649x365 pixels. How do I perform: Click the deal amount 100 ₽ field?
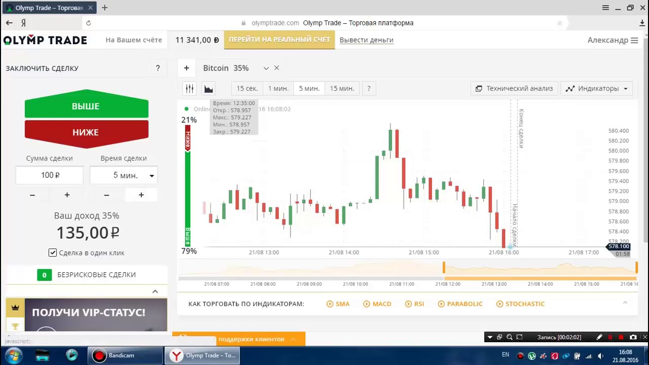coord(50,175)
